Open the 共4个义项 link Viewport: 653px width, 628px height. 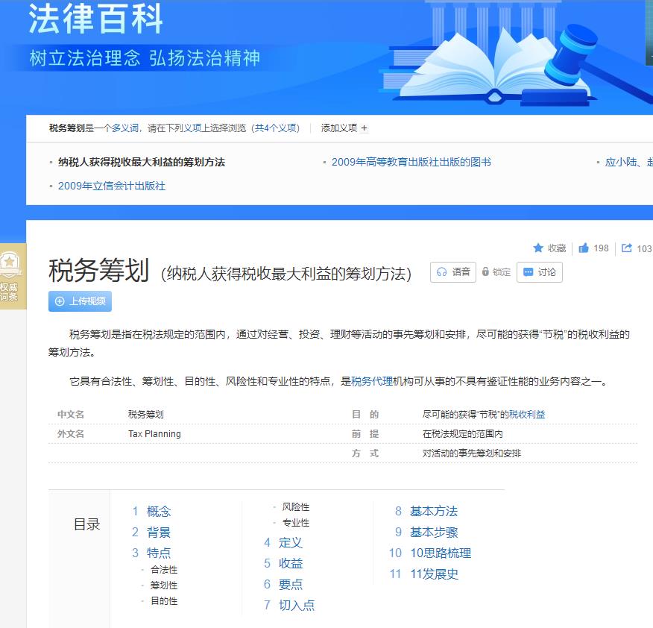(x=277, y=128)
